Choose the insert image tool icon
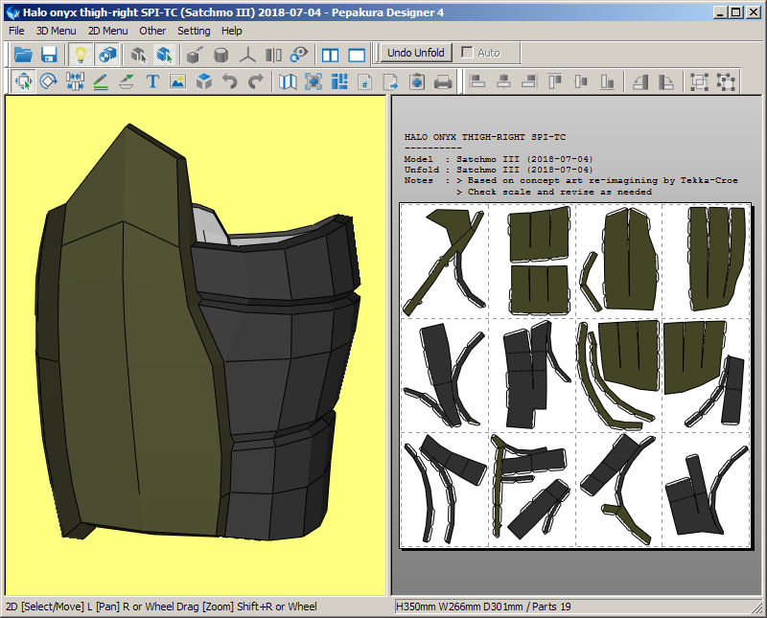 click(177, 82)
